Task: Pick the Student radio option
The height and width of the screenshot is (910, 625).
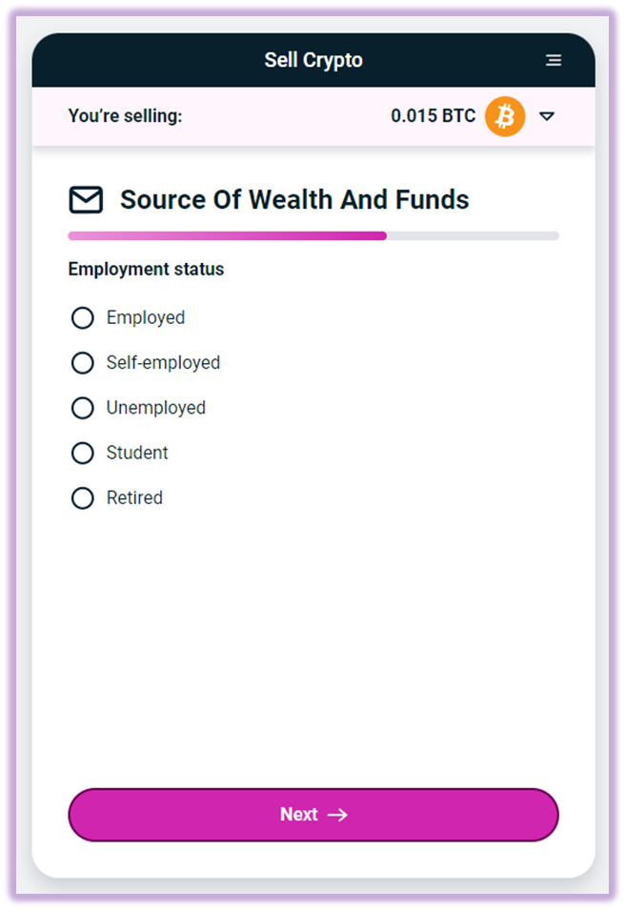Action: (82, 454)
